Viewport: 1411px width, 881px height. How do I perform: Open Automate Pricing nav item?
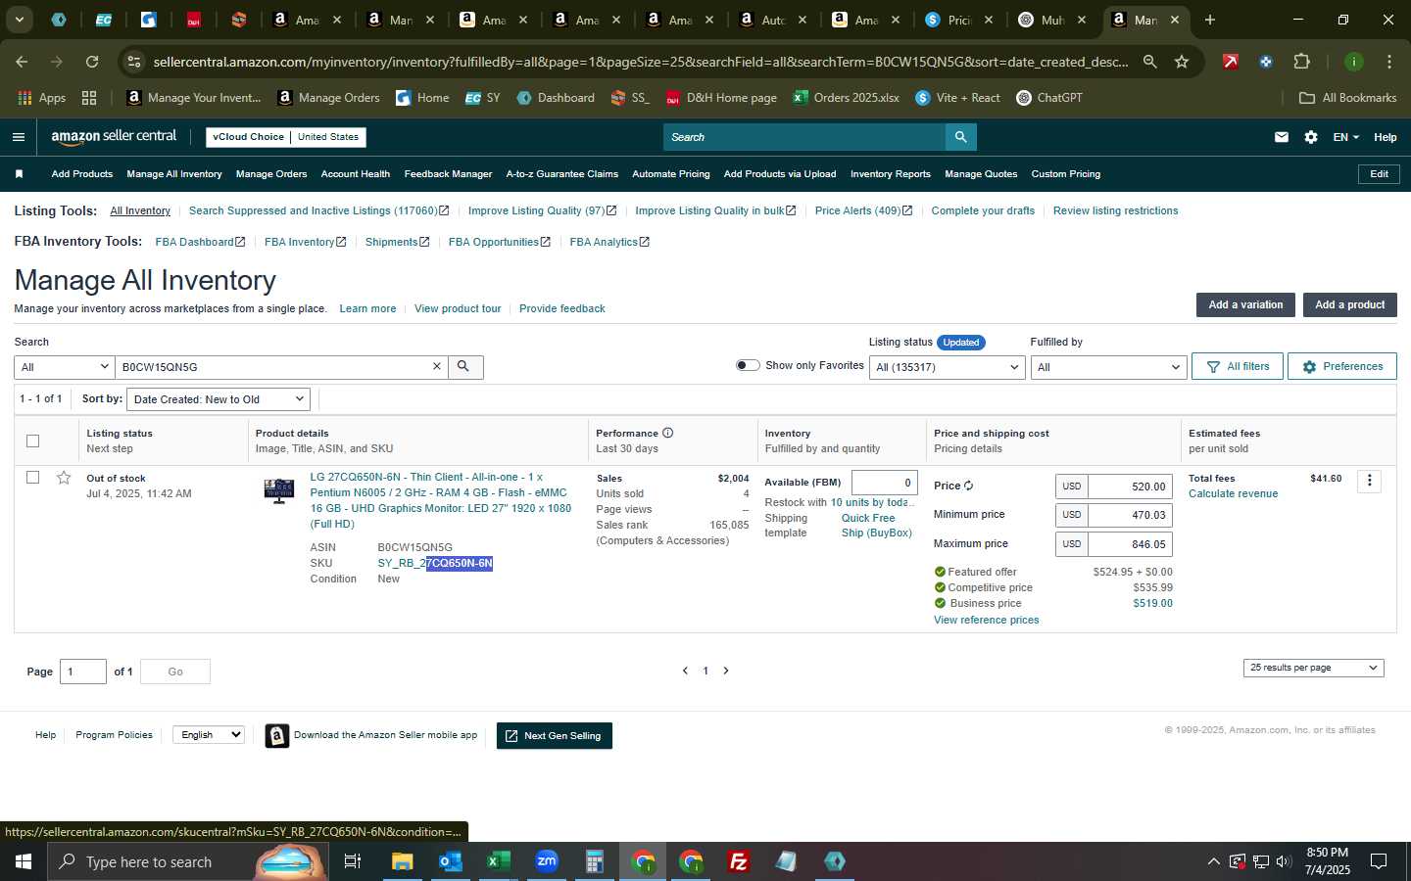tap(671, 174)
